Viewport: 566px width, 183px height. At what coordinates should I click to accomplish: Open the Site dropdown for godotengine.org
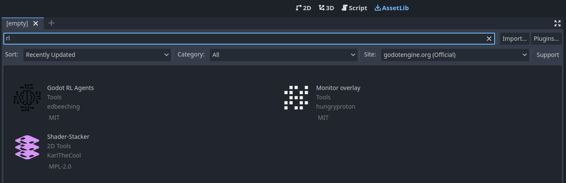[x=455, y=55]
